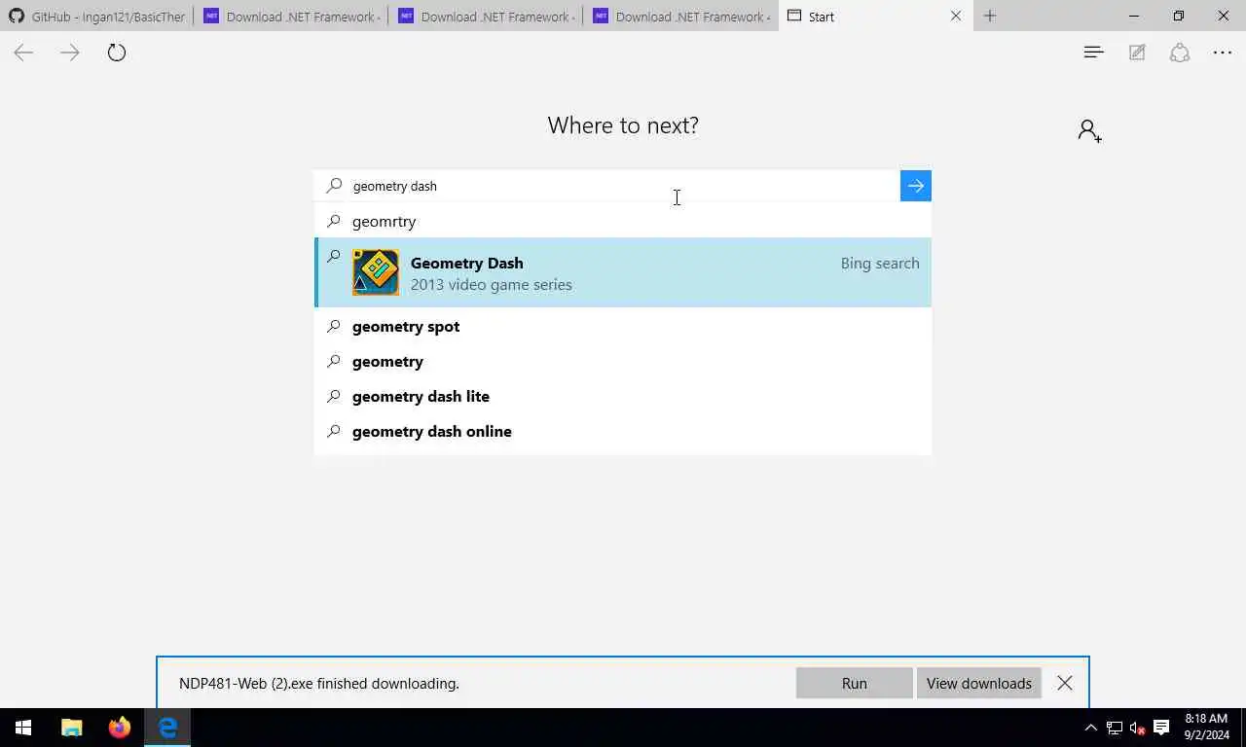Image resolution: width=1246 pixels, height=747 pixels.
Task: Click search icon beside geometry dash input
Action: 334,185
